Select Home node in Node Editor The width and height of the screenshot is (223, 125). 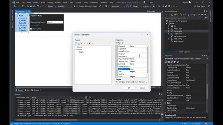click(x=79, y=47)
